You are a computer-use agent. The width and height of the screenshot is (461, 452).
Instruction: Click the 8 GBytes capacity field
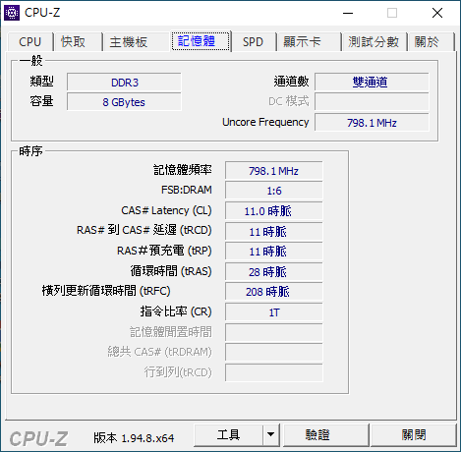click(x=124, y=102)
